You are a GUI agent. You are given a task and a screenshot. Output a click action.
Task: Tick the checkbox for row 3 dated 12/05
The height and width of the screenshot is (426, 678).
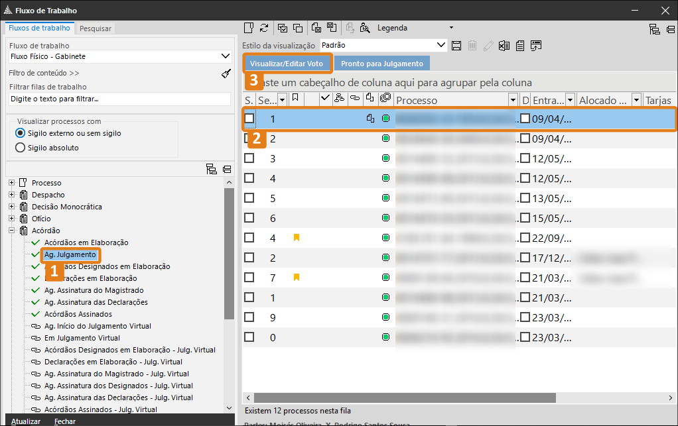pyautogui.click(x=249, y=158)
